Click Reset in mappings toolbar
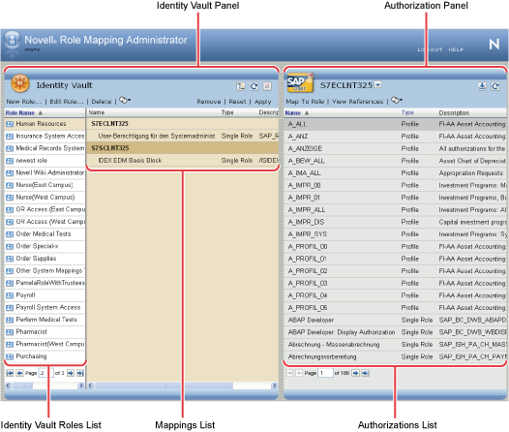This screenshot has height=432, width=509. pyautogui.click(x=237, y=102)
